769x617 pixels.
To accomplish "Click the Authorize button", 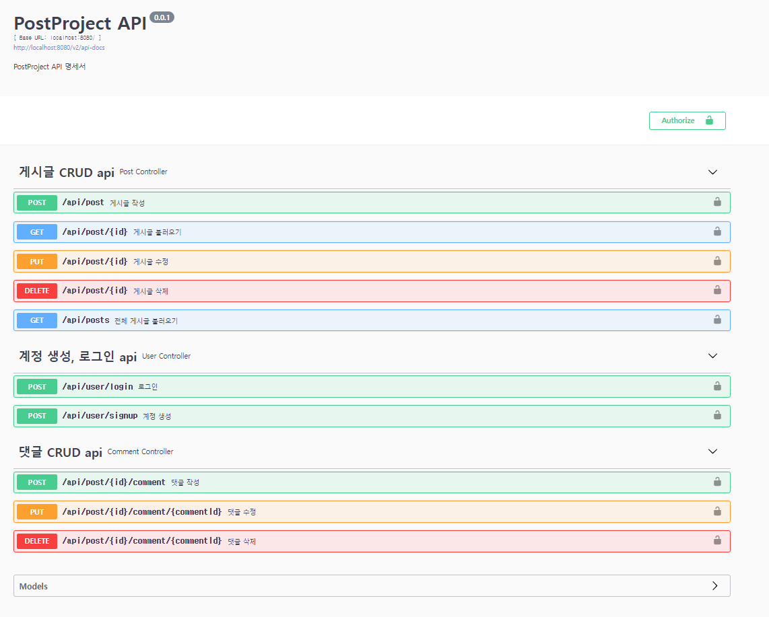I will coord(687,120).
